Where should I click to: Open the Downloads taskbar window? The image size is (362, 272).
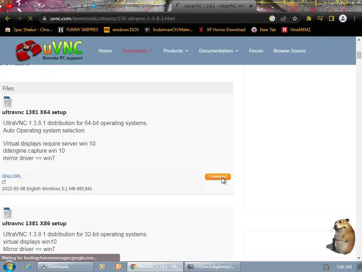coord(65,267)
